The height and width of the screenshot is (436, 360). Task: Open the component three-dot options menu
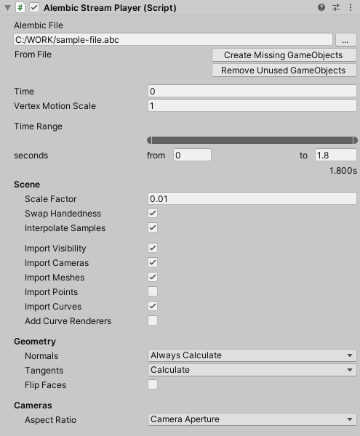(351, 7)
